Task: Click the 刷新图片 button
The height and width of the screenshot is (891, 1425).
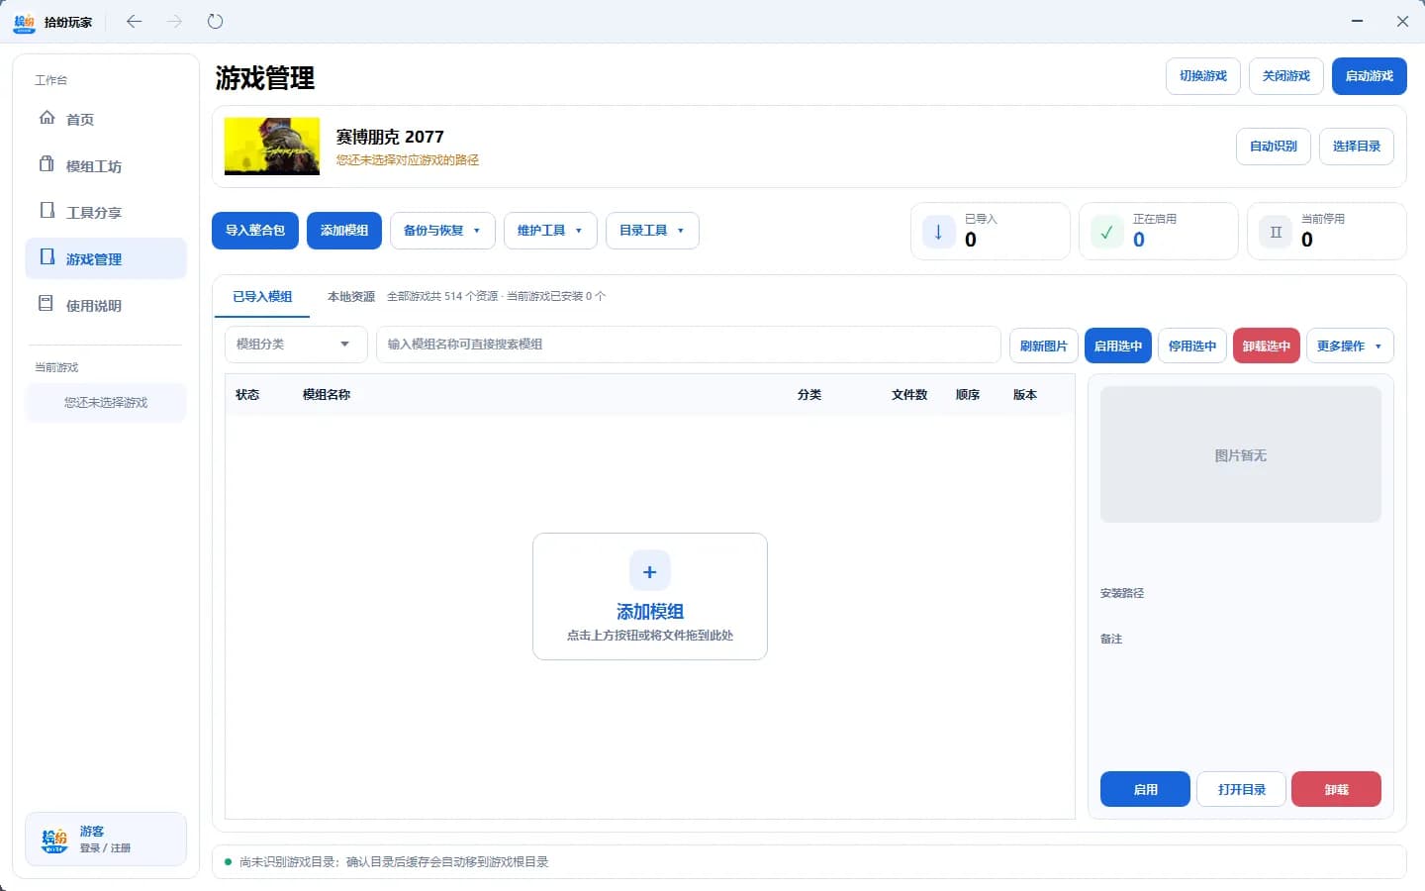Action: coord(1044,346)
